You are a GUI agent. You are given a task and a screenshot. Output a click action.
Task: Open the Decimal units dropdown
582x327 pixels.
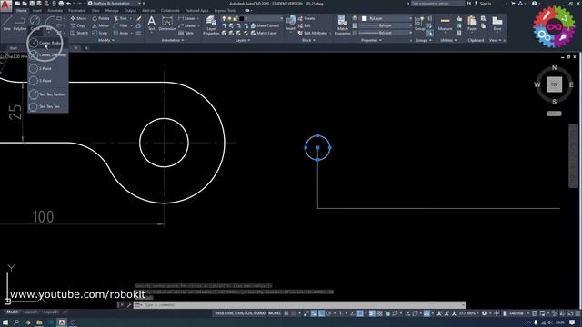point(518,313)
